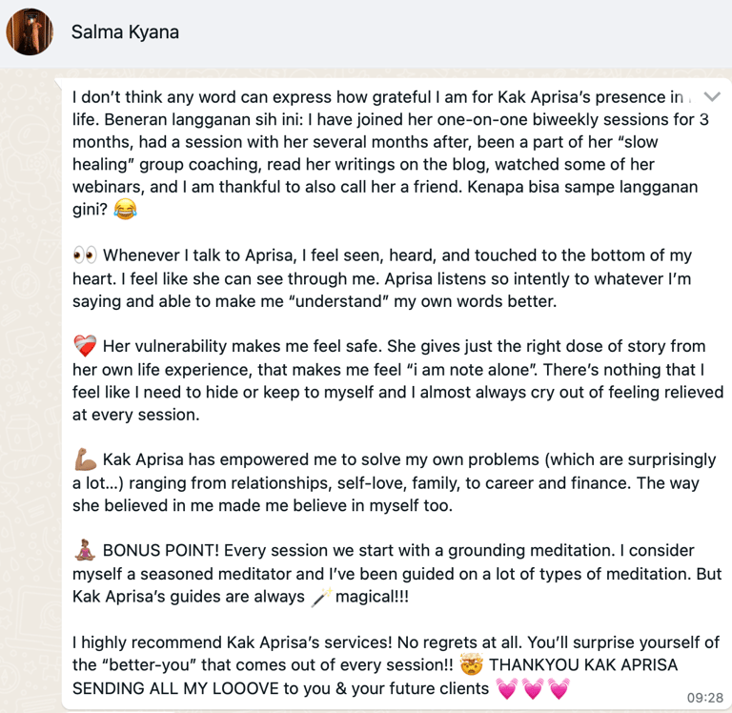
Task: Click the middle pink heart emoji
Action: [534, 687]
